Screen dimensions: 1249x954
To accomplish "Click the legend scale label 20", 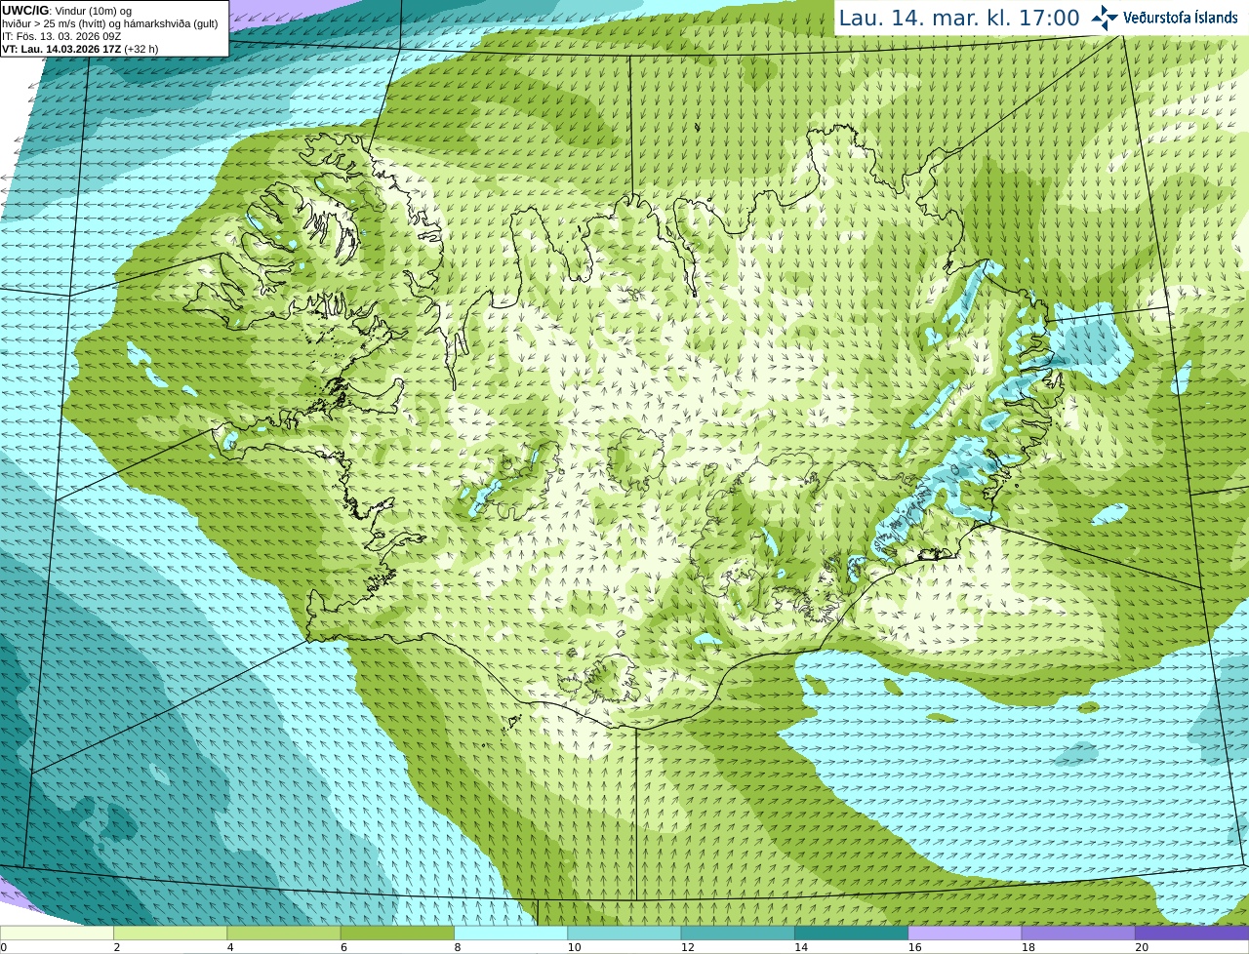I will 1142,947.
